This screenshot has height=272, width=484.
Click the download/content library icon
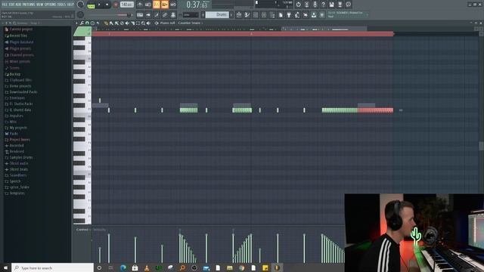click(x=314, y=15)
